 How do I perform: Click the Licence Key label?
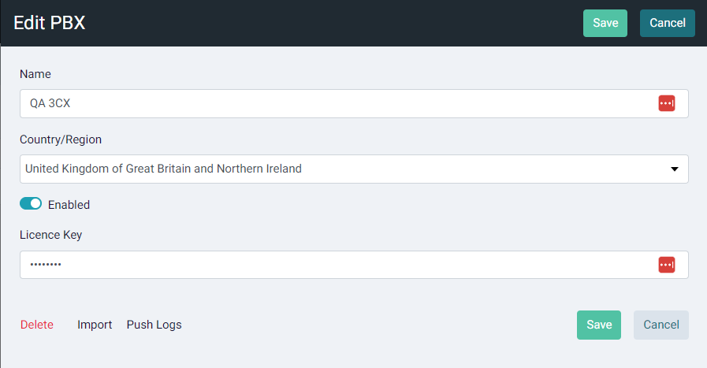click(x=51, y=235)
